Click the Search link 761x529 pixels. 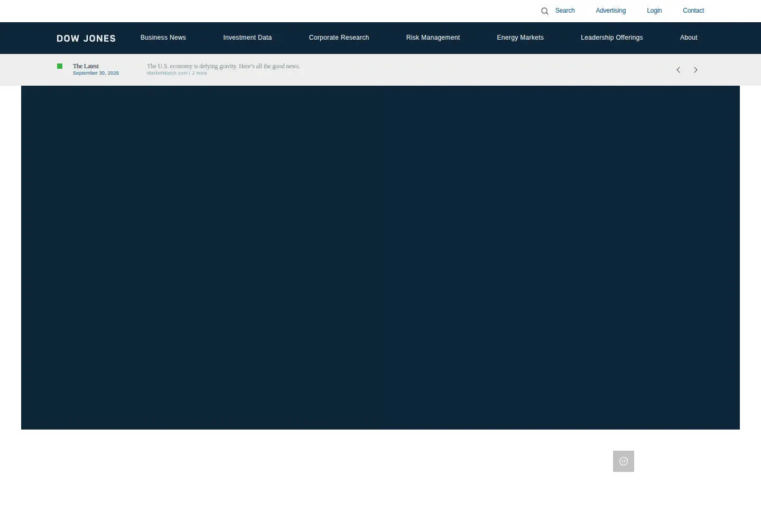(565, 11)
